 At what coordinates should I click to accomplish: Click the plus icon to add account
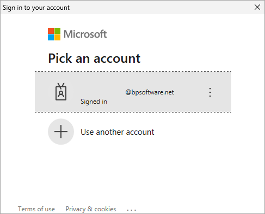[x=61, y=132]
